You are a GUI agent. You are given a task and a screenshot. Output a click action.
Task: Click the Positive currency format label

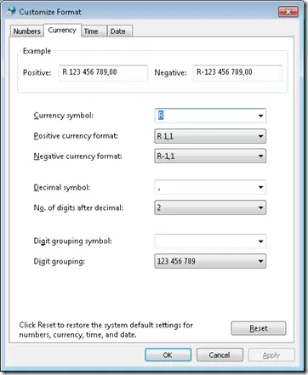click(76, 136)
